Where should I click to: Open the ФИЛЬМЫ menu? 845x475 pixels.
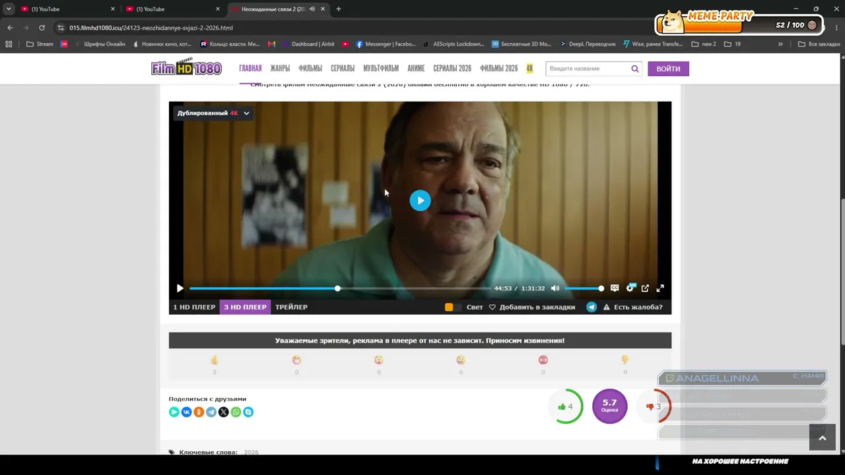click(x=310, y=69)
